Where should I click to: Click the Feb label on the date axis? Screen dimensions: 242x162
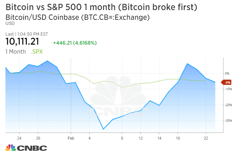71,138
